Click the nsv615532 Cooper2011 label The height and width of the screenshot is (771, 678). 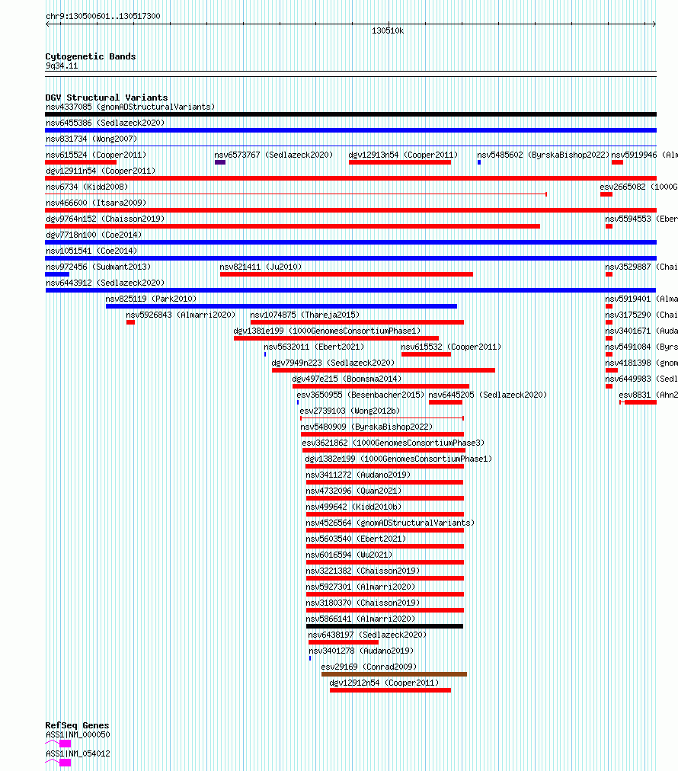click(451, 347)
